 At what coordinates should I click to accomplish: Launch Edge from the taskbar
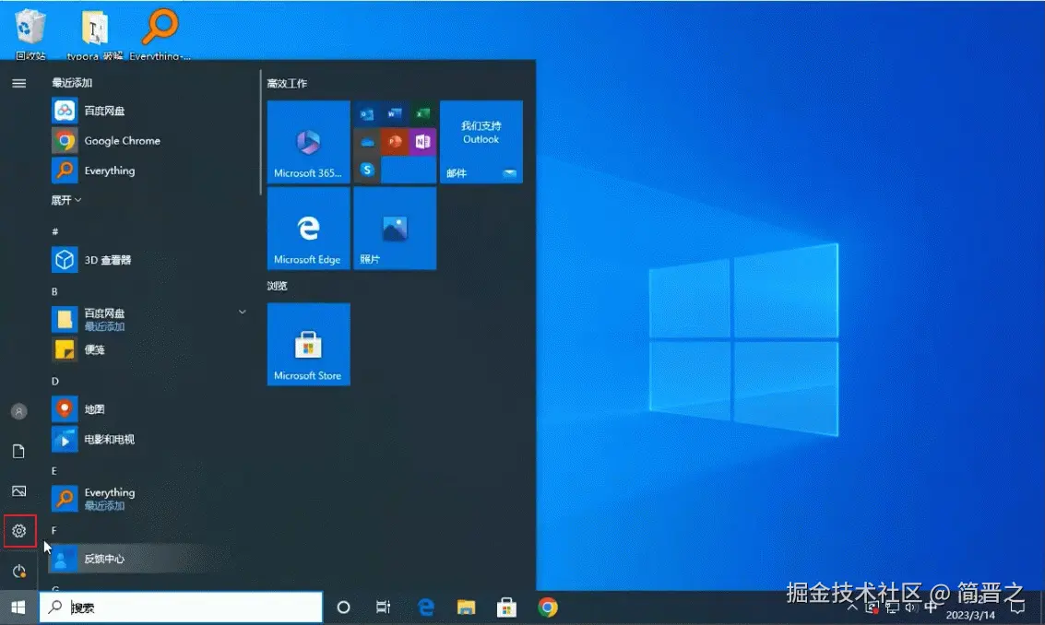click(x=425, y=607)
